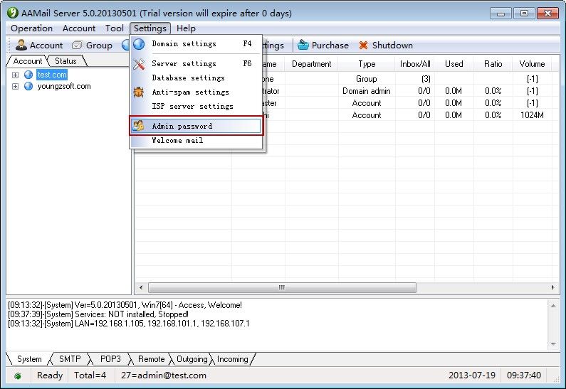
Task: Click the Services: NOT installed log line
Action: point(98,314)
